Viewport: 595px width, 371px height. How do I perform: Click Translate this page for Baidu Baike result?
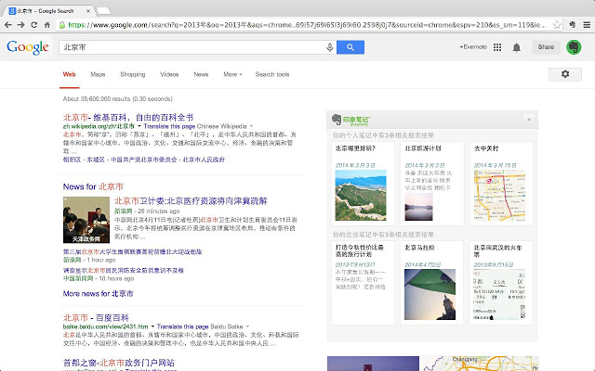(x=182, y=326)
